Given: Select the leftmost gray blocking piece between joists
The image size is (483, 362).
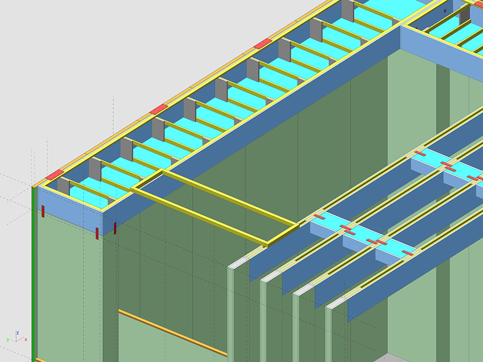Looking at the screenshot, I should [63, 186].
